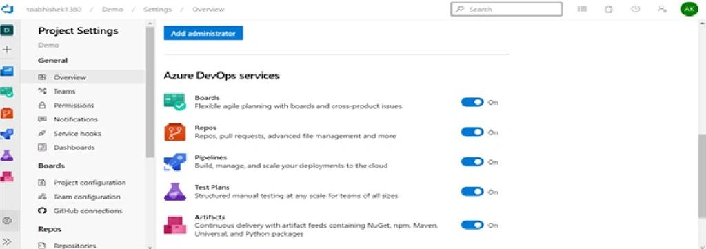Viewport: 706px width, 249px height.
Task: Open Artifacts icon in the left rail
Action: [x=7, y=176]
